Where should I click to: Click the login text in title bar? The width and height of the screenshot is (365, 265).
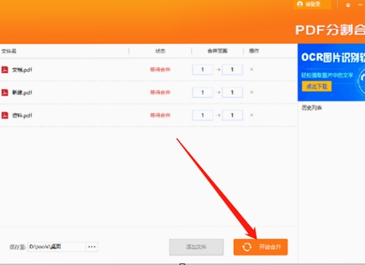tap(313, 4)
